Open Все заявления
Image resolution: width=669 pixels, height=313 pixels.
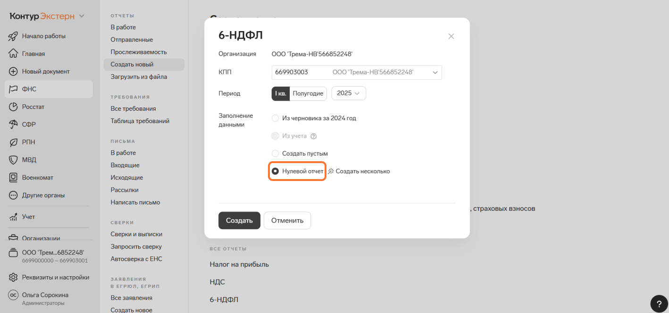pyautogui.click(x=132, y=298)
